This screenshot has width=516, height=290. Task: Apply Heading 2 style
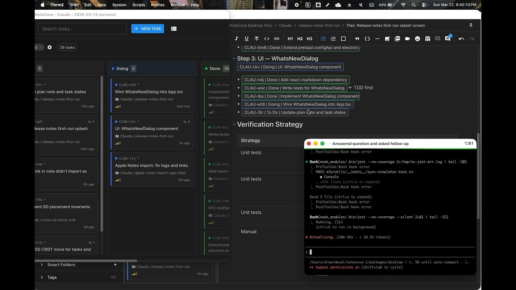point(300,39)
